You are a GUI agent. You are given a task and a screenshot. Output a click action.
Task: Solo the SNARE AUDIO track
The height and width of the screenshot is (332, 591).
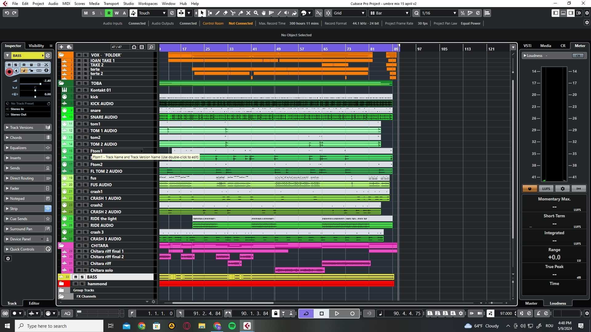85,117
